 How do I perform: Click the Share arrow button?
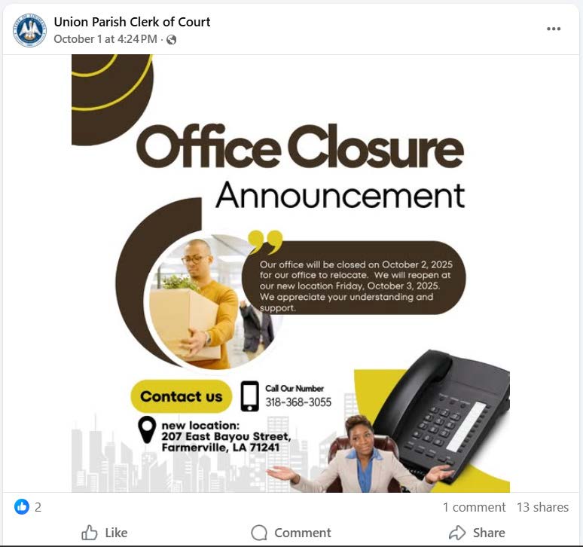(477, 533)
